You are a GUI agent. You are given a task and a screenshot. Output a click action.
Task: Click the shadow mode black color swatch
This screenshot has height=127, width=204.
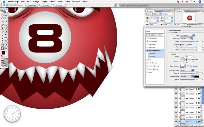[197, 77]
